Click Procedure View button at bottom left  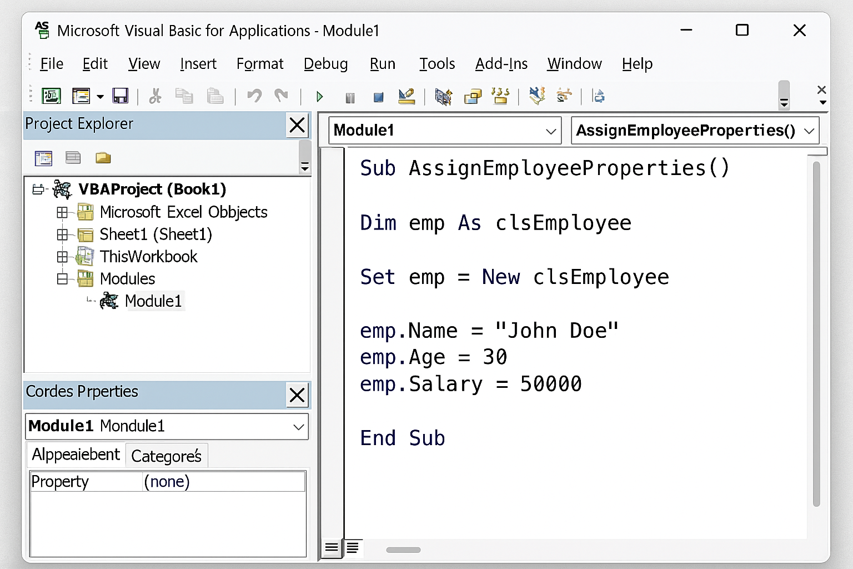[332, 548]
